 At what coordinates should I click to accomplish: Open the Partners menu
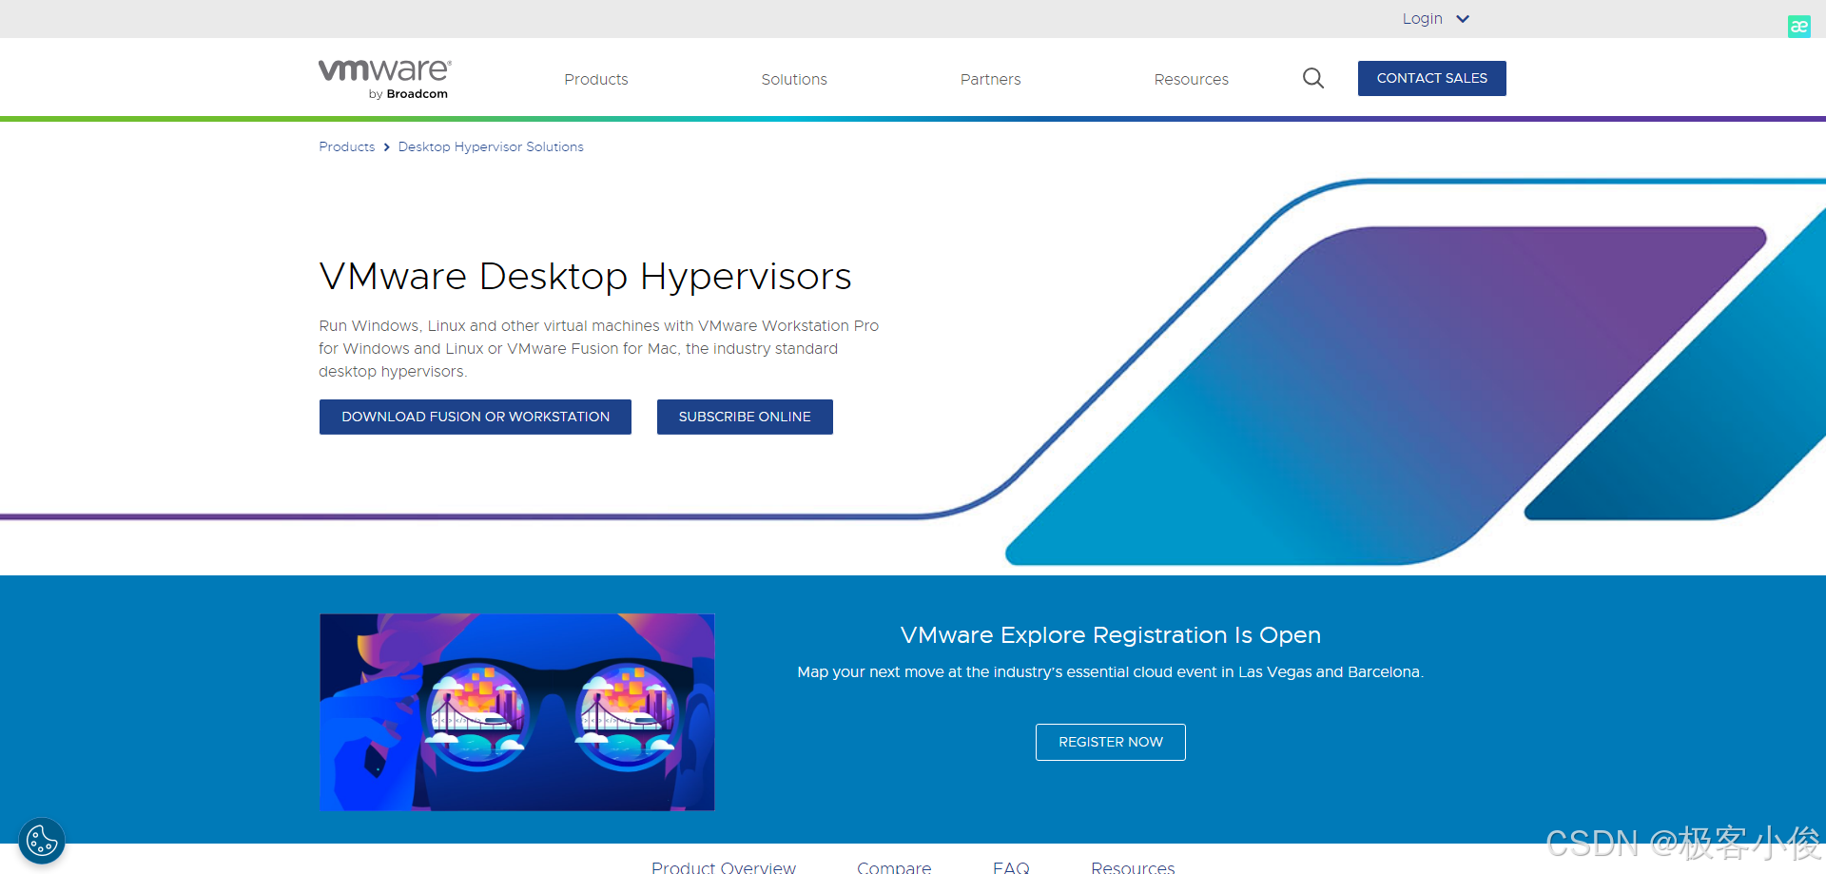990,79
